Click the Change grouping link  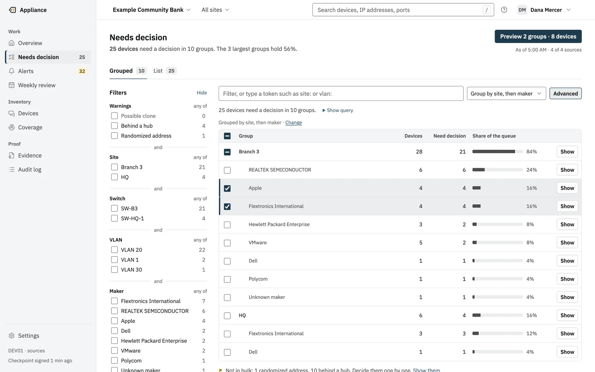coord(293,122)
